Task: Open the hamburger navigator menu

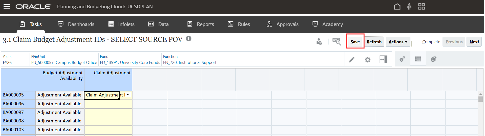Action: pos(7,7)
